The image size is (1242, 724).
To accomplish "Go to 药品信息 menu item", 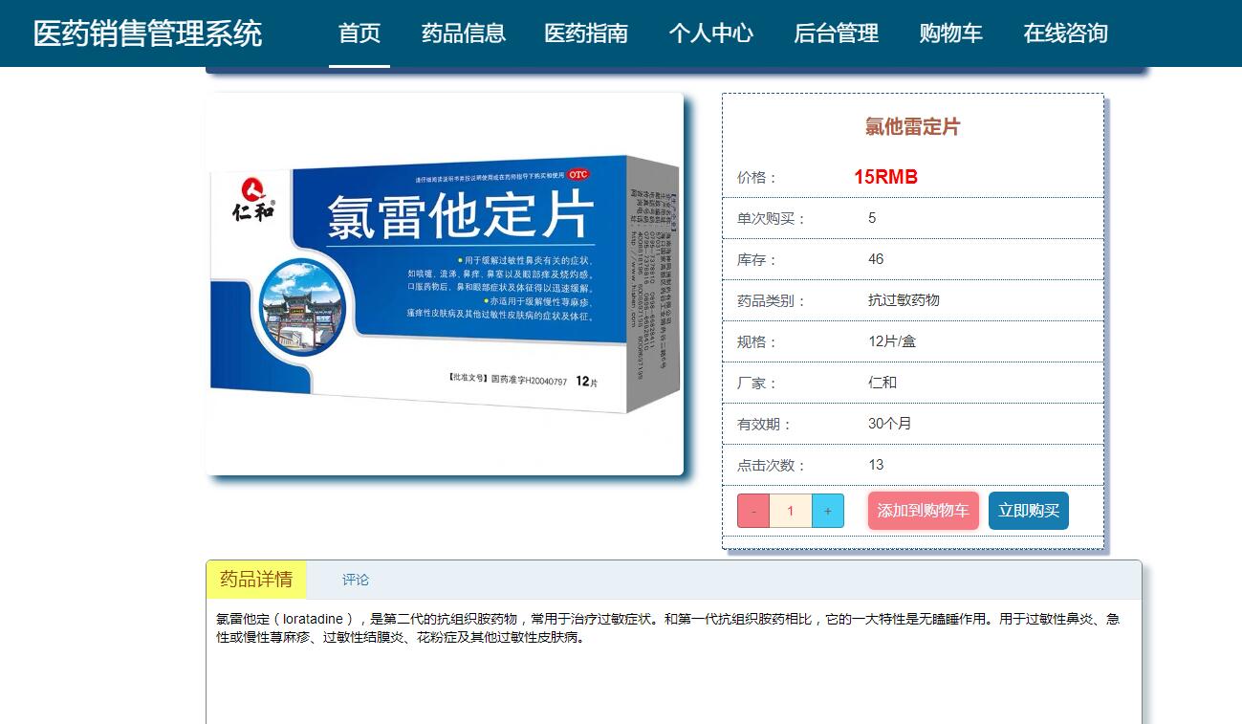I will [x=464, y=33].
